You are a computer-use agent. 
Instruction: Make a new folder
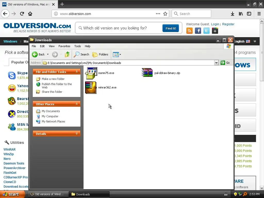pos(53,79)
